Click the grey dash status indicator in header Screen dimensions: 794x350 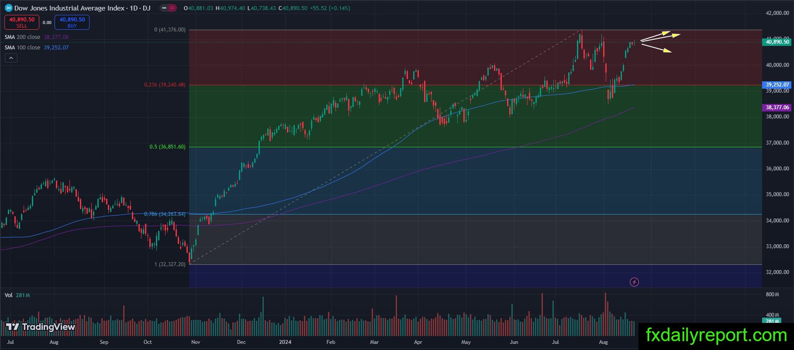pyautogui.click(x=163, y=8)
